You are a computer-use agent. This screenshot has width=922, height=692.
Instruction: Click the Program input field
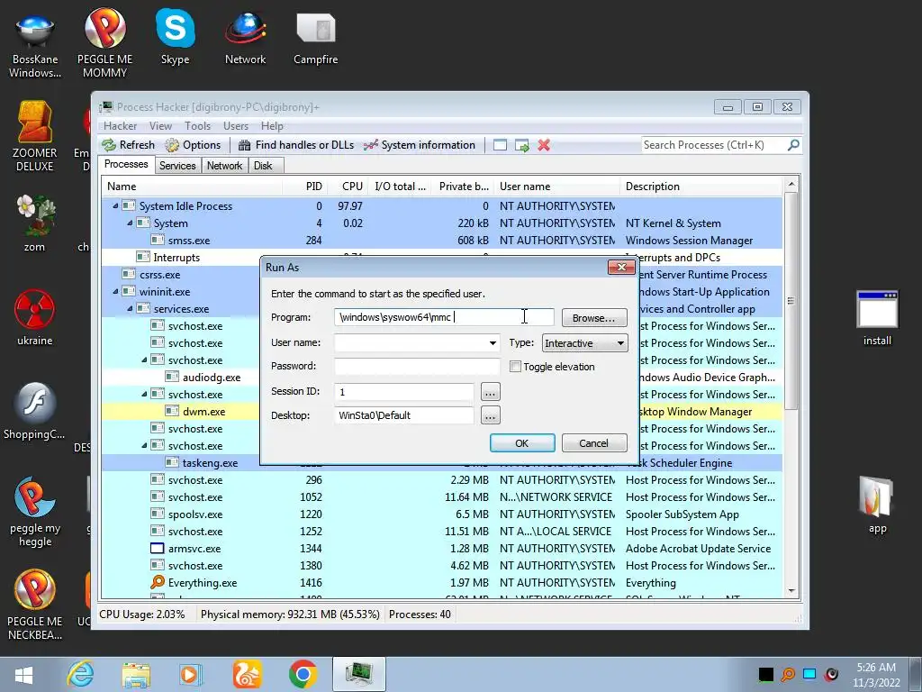click(x=444, y=317)
